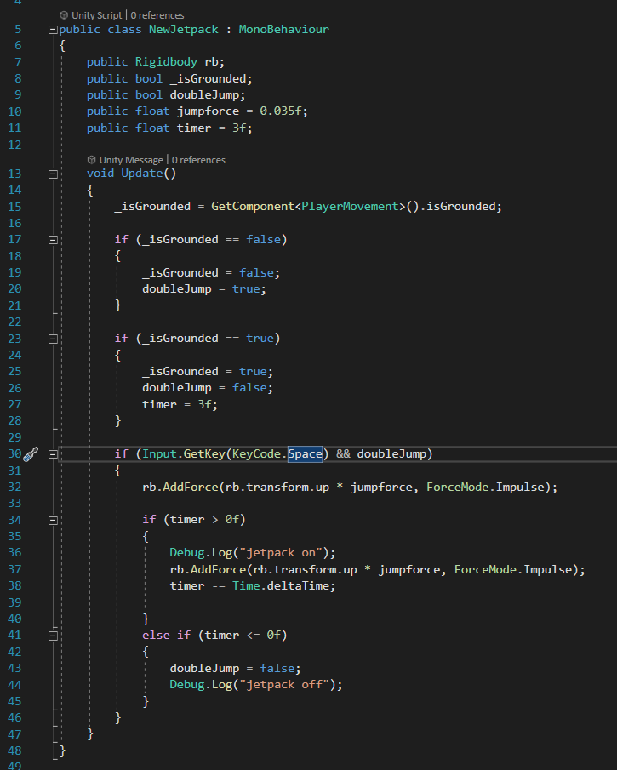Click 'MonoBehaviour' base class name
This screenshot has width=617, height=770.
pos(284,30)
